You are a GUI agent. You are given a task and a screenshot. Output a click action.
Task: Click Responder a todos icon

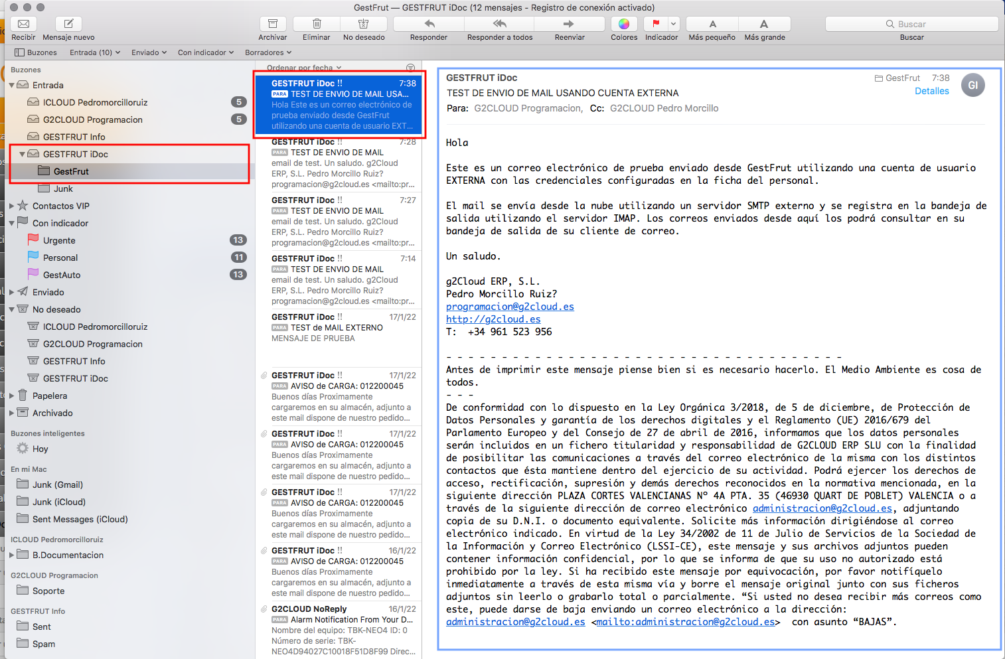[499, 24]
